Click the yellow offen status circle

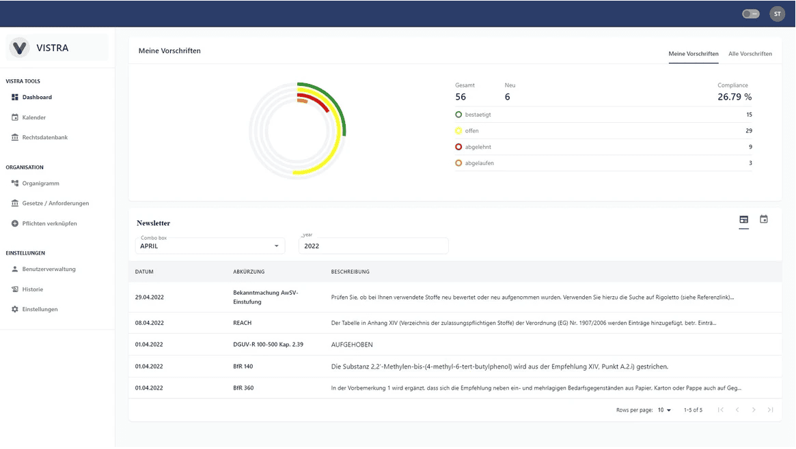click(458, 131)
